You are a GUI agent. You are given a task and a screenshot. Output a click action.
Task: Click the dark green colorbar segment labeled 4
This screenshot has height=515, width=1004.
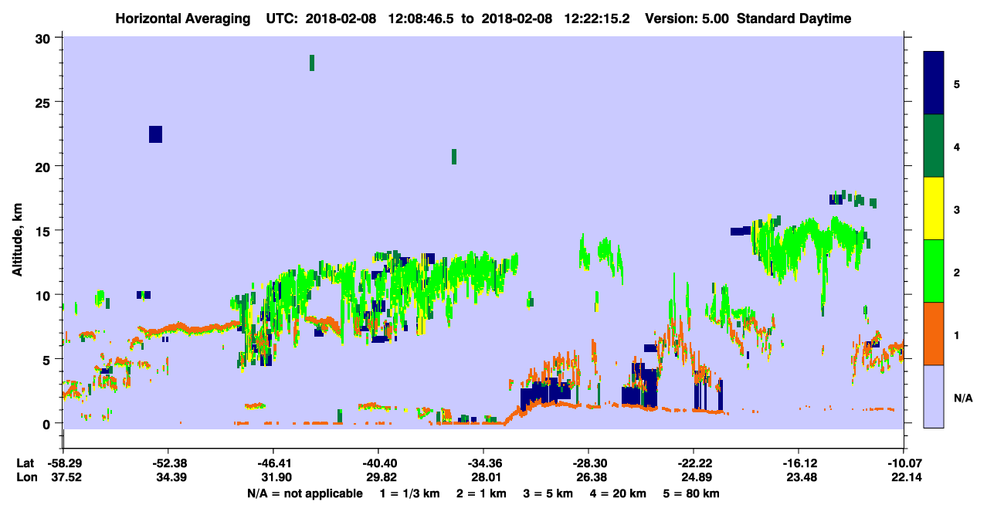tap(934, 146)
